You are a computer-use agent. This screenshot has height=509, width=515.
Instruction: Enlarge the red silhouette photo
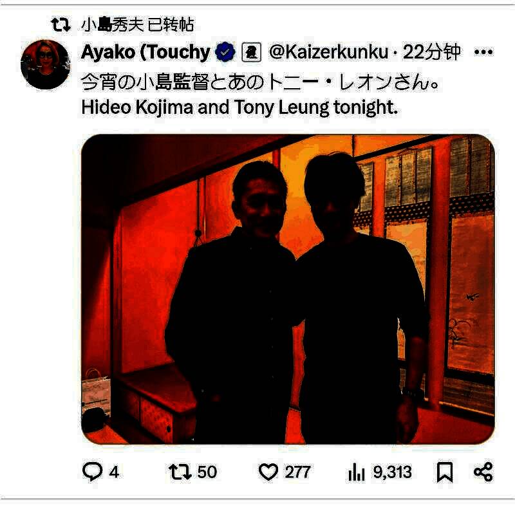(x=288, y=290)
